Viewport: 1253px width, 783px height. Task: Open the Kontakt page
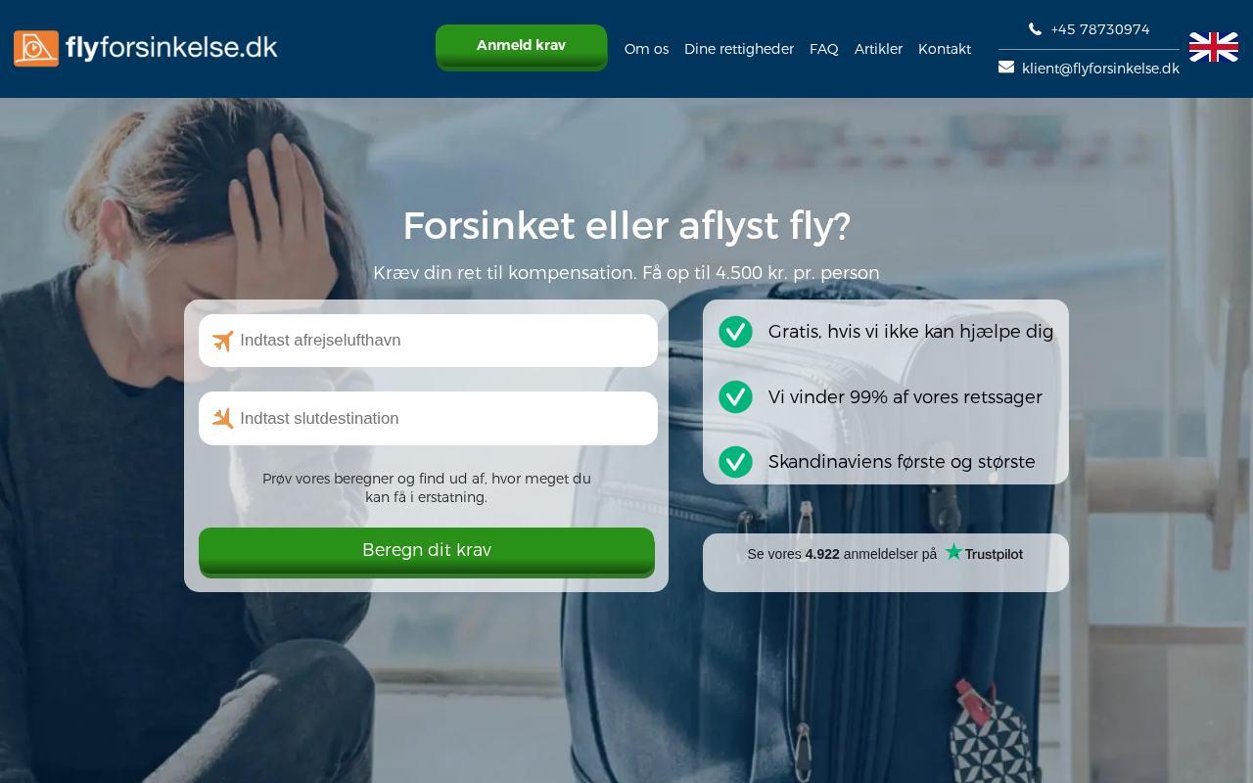click(x=945, y=49)
